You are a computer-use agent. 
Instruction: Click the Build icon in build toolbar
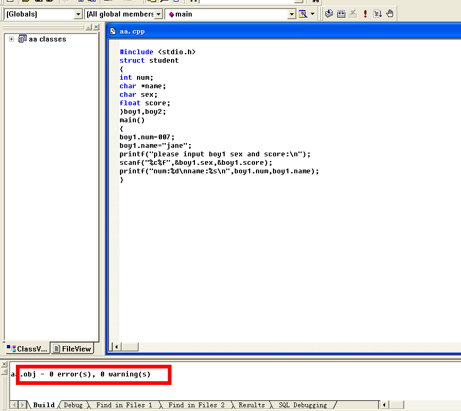click(x=341, y=13)
